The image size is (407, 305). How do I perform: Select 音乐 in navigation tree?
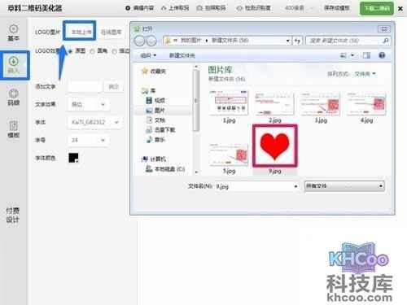click(x=155, y=140)
